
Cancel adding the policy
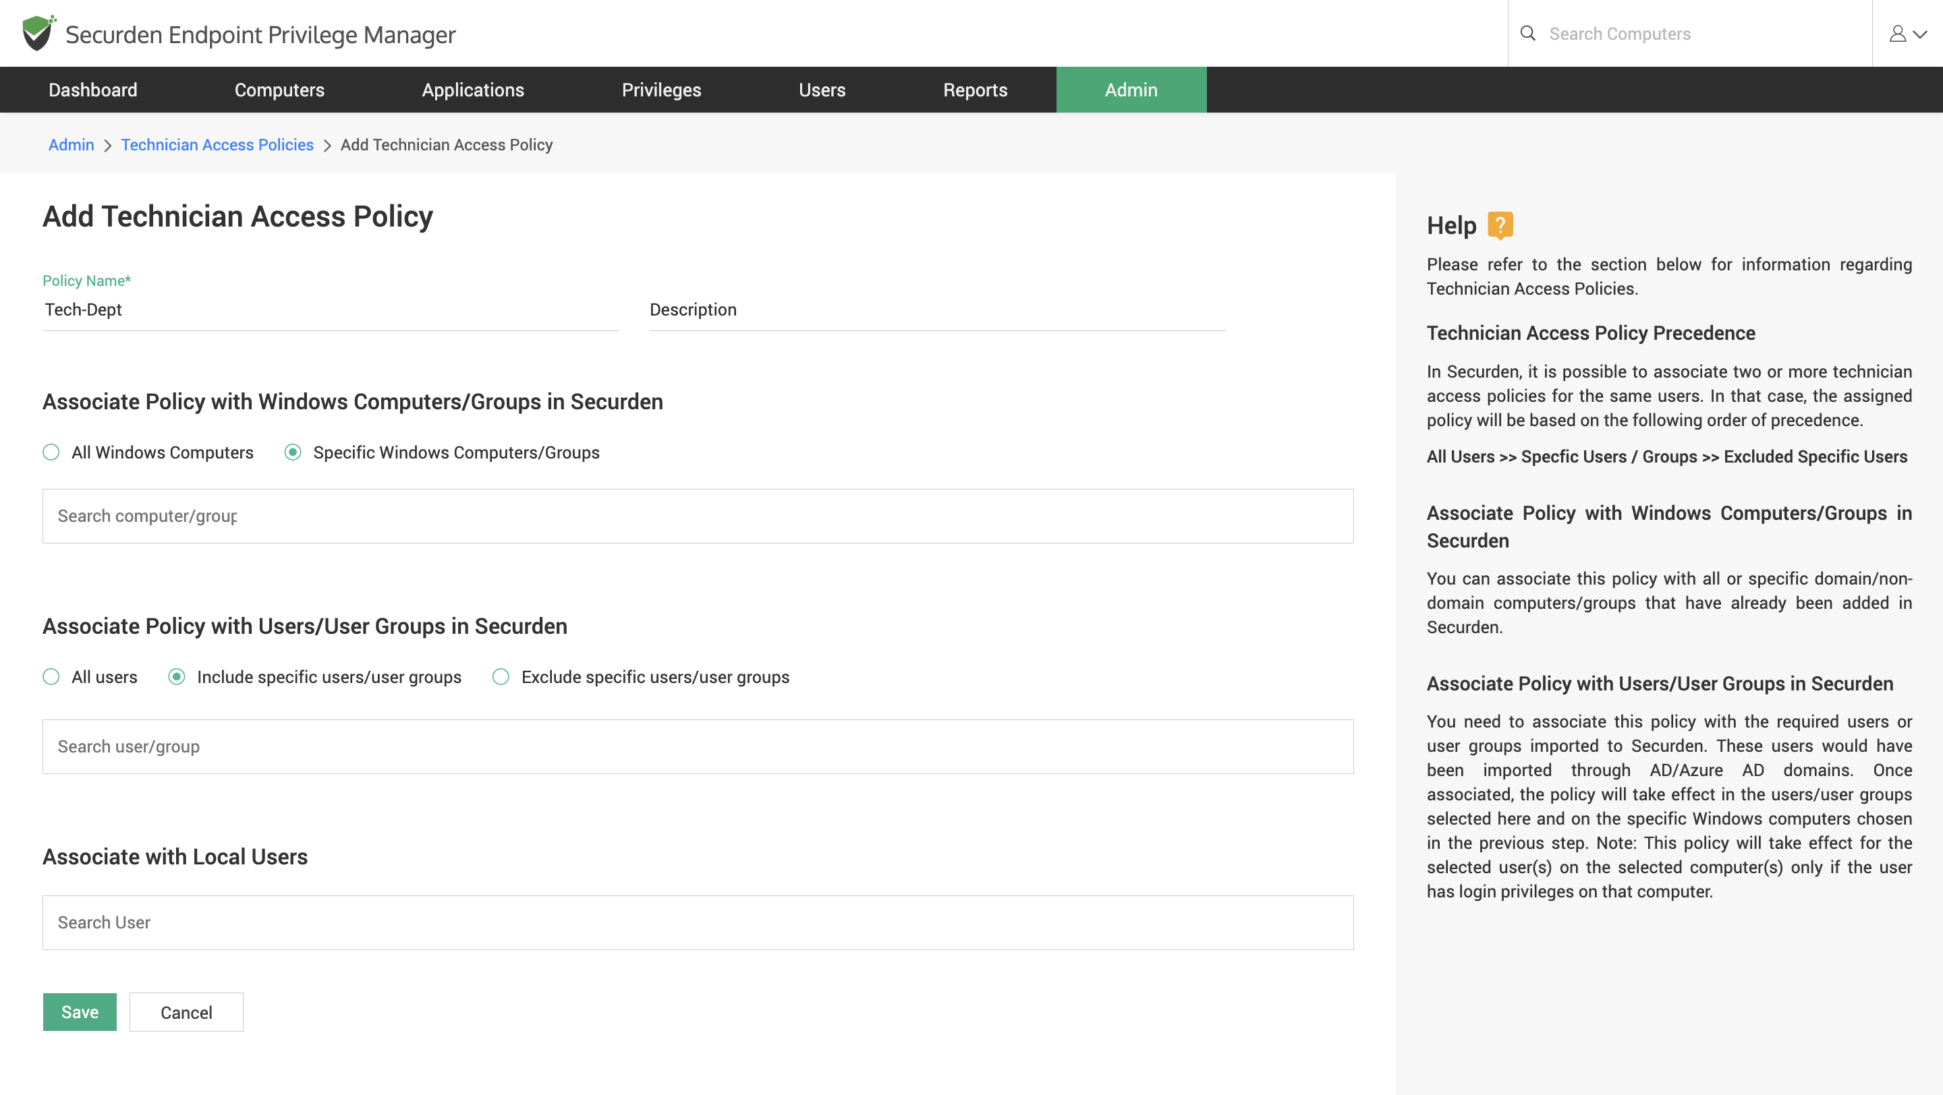pos(186,1012)
